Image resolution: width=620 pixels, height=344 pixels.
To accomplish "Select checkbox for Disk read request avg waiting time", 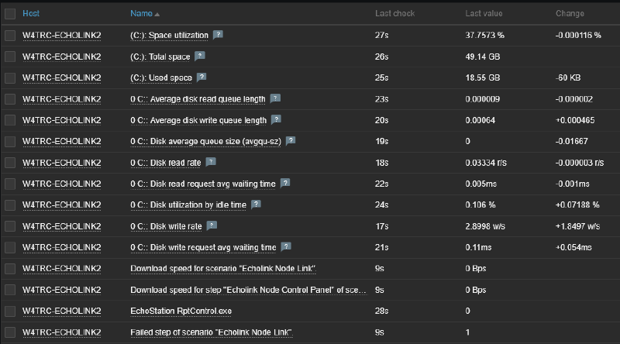I will 10,184.
